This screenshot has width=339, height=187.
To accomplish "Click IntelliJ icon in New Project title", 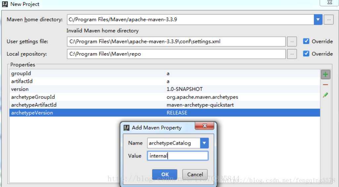I will point(5,4).
